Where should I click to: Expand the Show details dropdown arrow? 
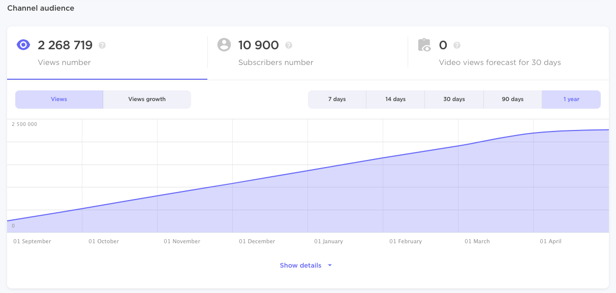[329, 265]
